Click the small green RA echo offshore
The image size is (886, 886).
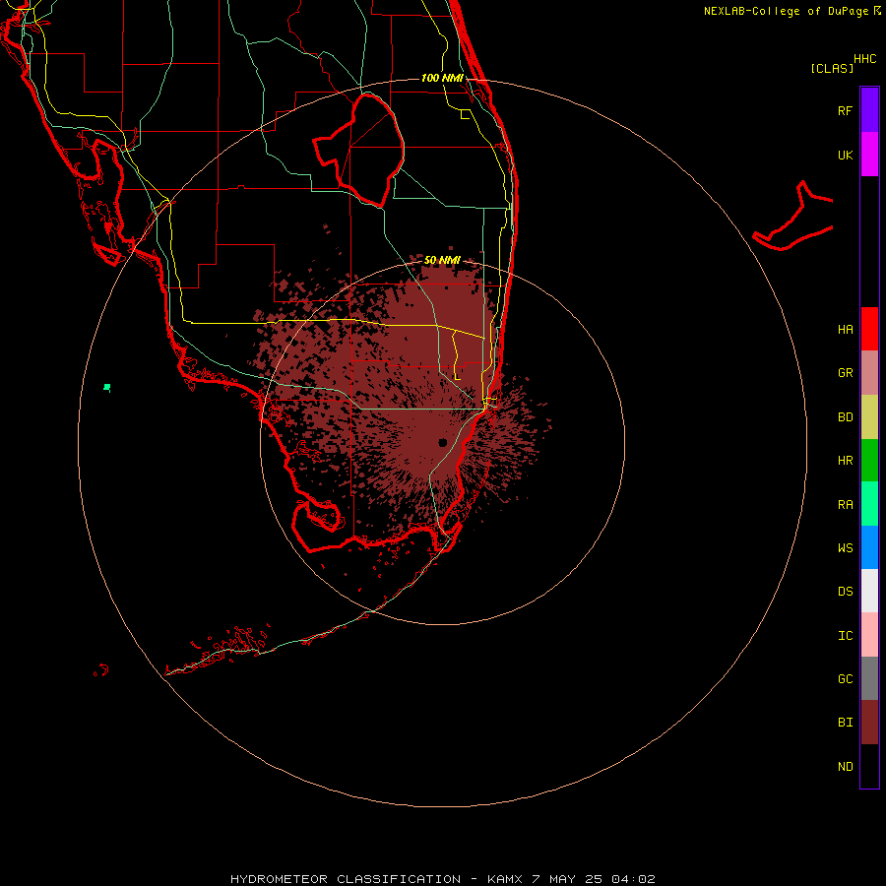pyautogui.click(x=106, y=387)
